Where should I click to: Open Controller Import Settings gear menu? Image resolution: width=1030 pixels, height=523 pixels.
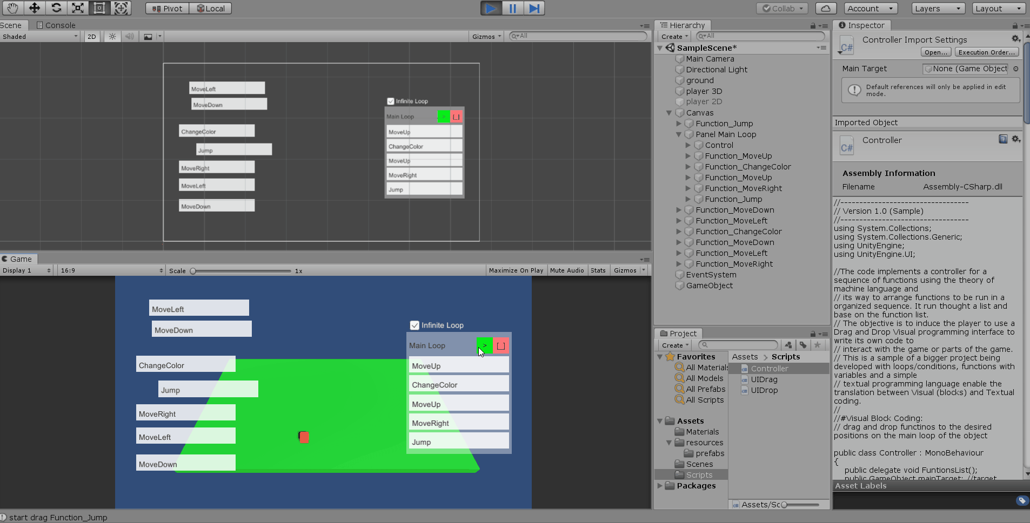click(1016, 39)
